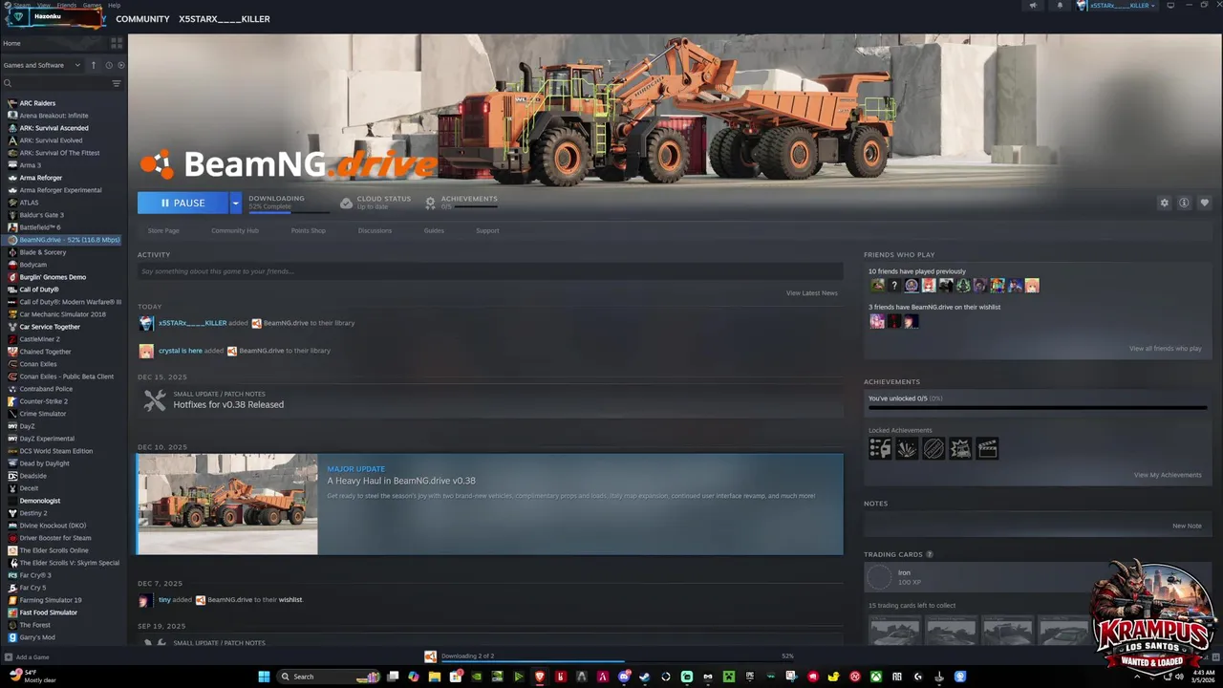1223x688 pixels.
Task: Open crystal is here profile link
Action: click(x=181, y=351)
